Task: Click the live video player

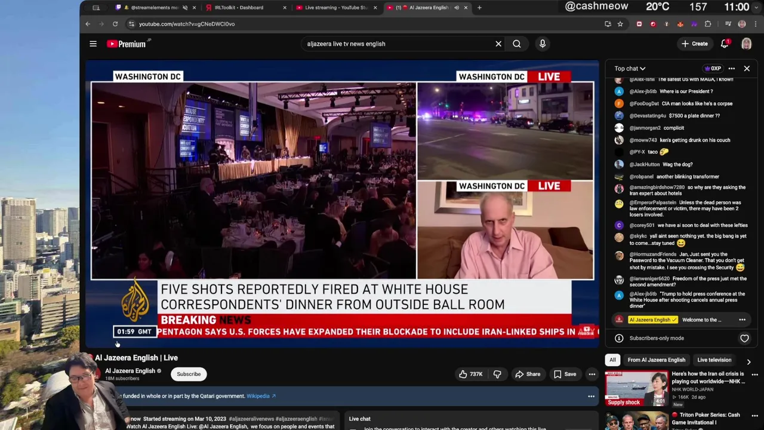Action: point(342,204)
